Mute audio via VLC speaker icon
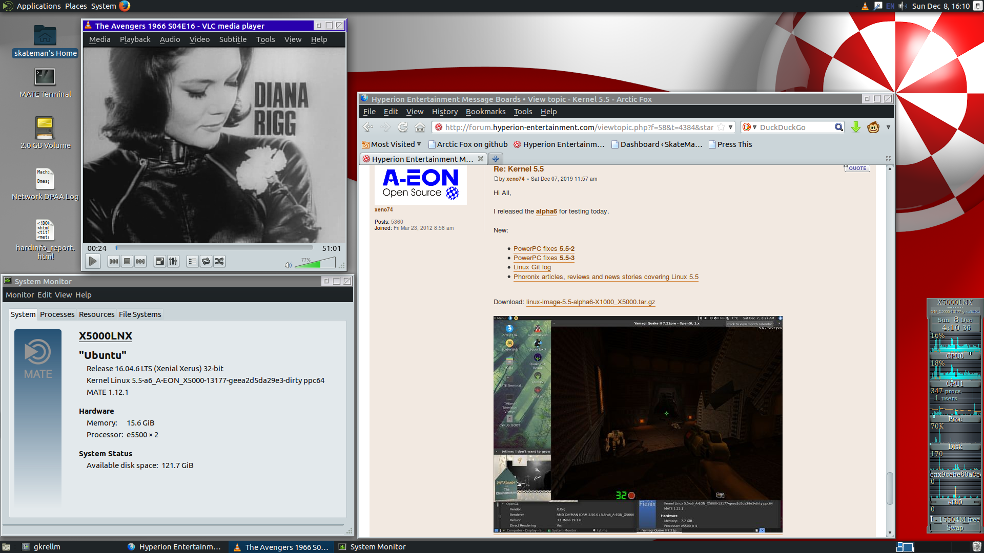This screenshot has height=553, width=984. [x=288, y=265]
